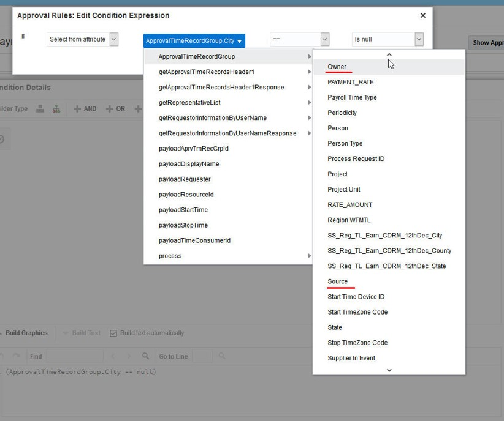Click the Build Graphics button
Image resolution: width=504 pixels, height=421 pixels.
[24, 333]
